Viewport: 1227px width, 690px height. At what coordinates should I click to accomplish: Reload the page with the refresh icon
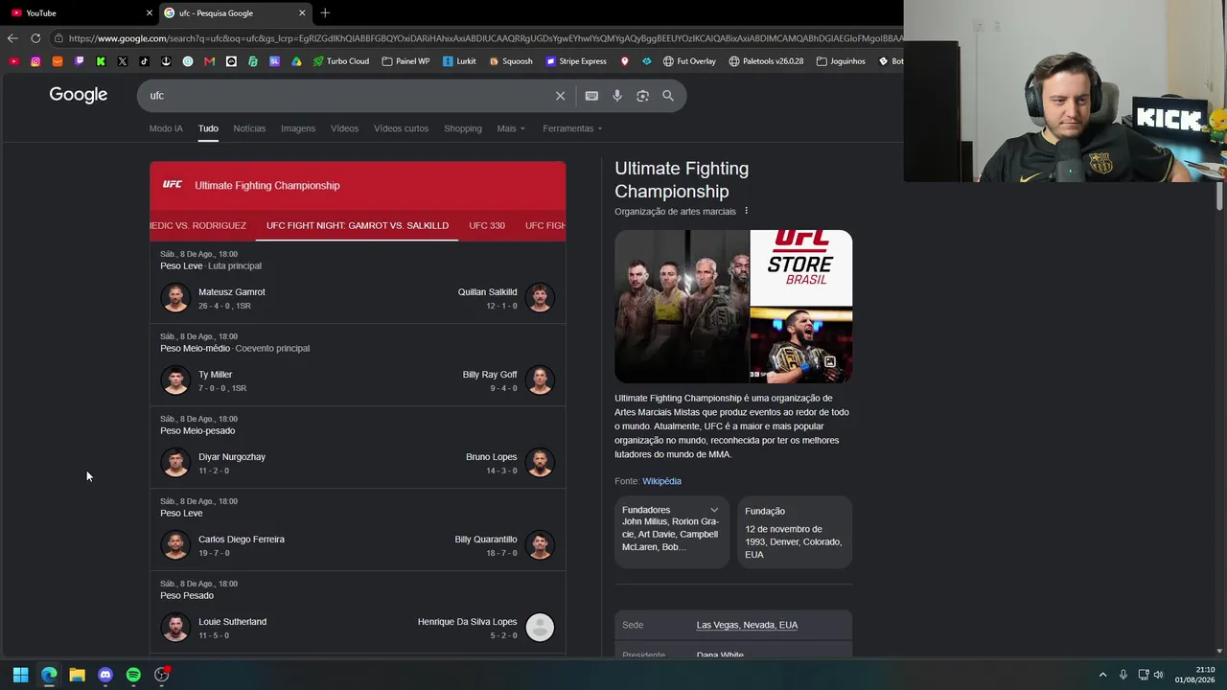35,38
